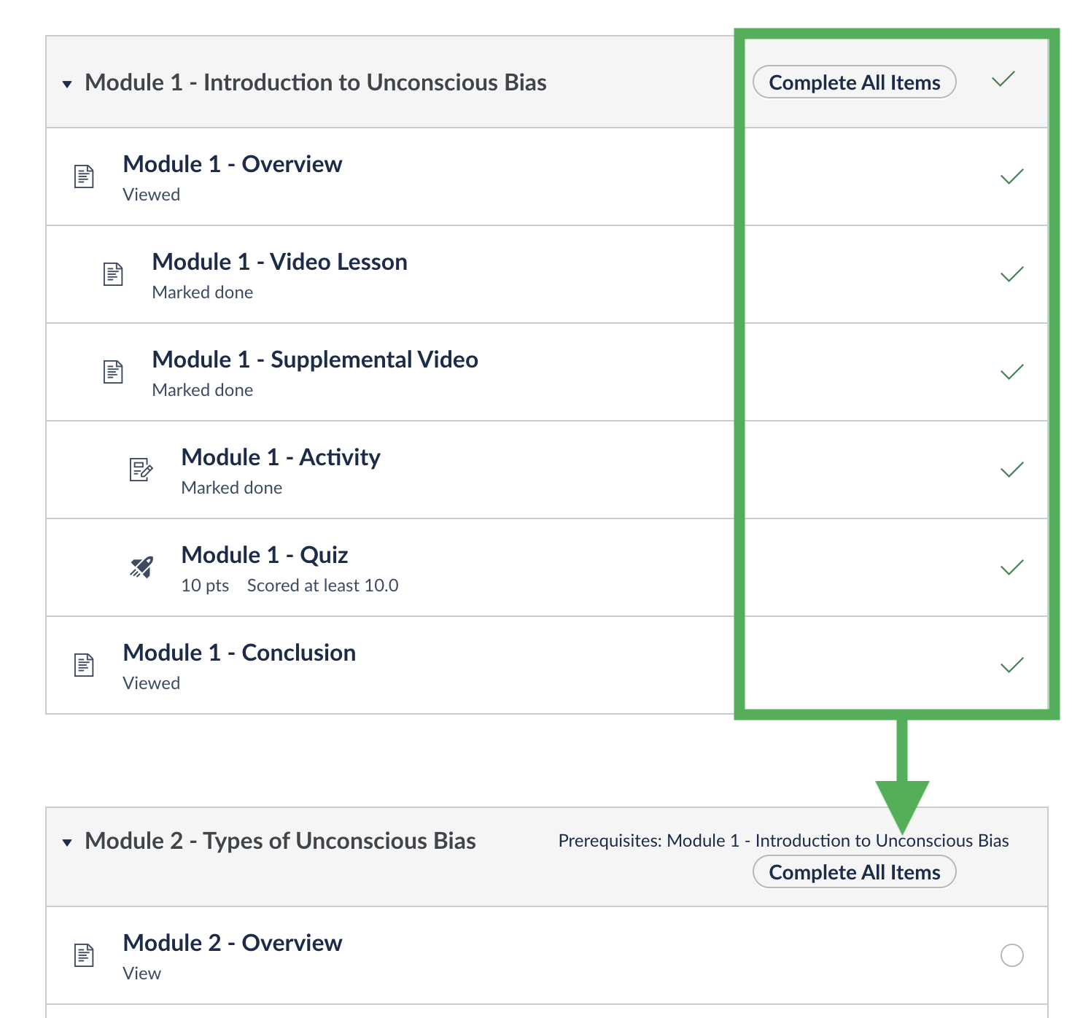Open the Module 1 - Supplemental Video page
The height and width of the screenshot is (1018, 1072).
tap(315, 360)
